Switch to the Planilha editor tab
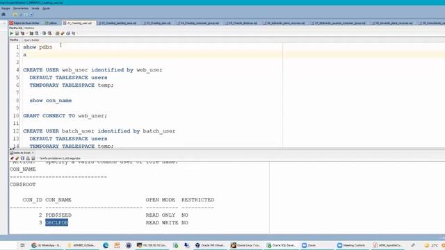The image size is (445, 250). click(x=14, y=40)
